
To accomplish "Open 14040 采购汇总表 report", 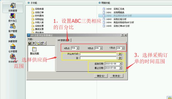I will 113,9.
